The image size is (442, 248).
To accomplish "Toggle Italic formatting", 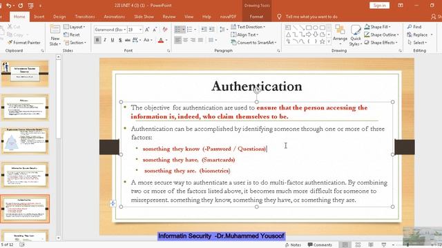I will 105,40.
